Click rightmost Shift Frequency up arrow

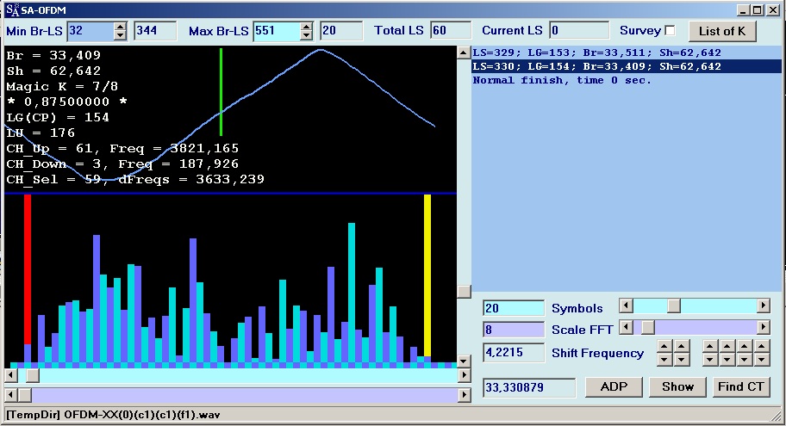point(762,347)
